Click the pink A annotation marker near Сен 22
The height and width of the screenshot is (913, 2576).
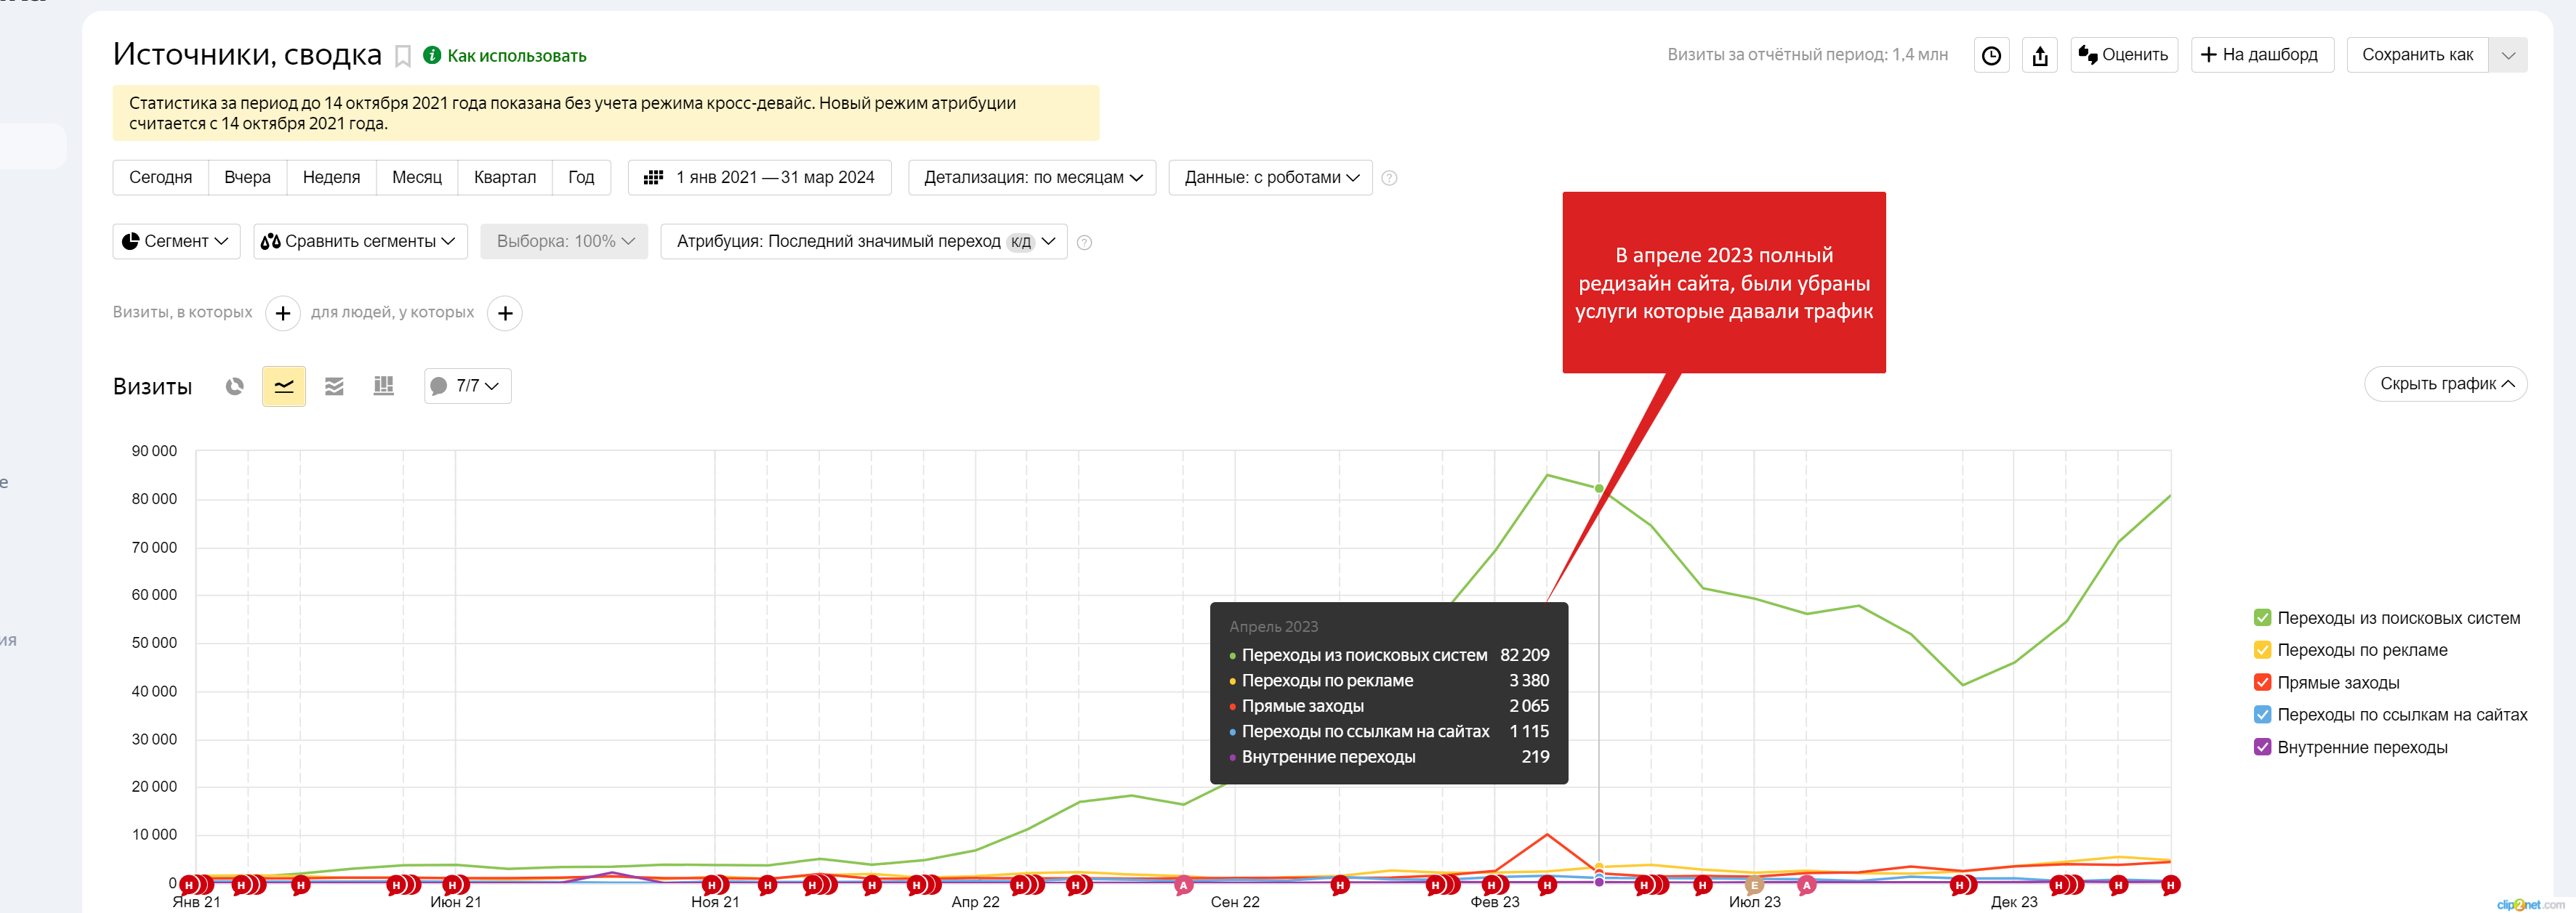[1183, 885]
